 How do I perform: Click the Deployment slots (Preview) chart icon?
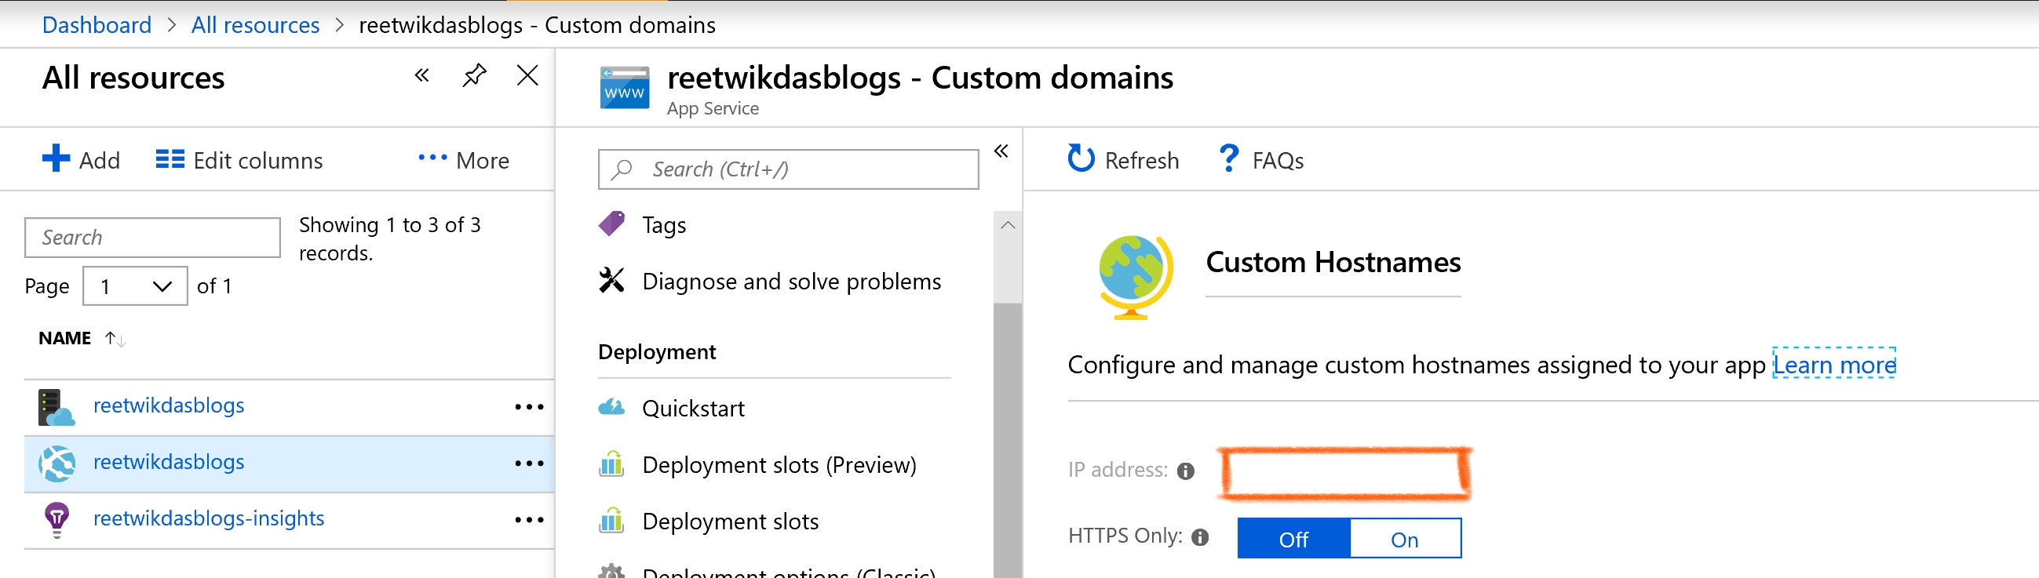(x=611, y=463)
